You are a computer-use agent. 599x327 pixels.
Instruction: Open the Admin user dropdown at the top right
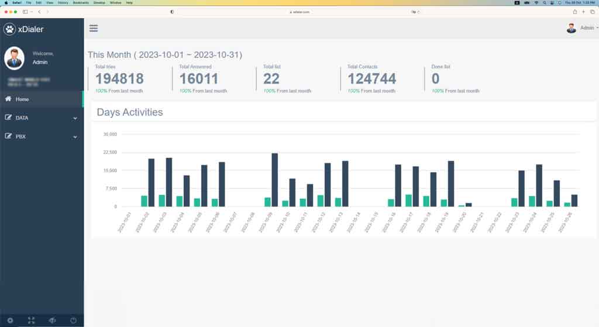click(x=588, y=28)
